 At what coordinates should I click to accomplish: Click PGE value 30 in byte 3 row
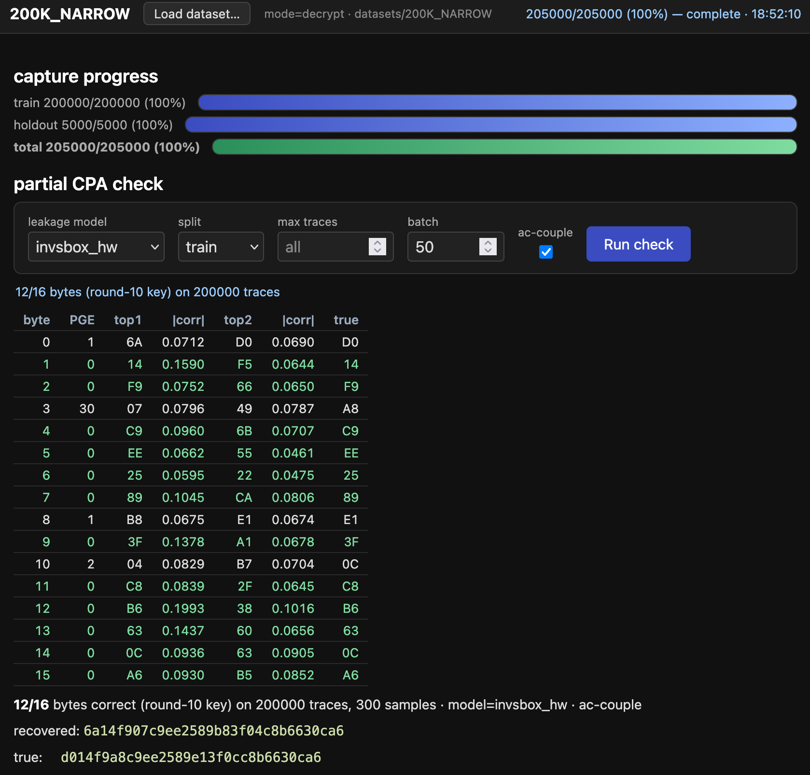click(87, 409)
